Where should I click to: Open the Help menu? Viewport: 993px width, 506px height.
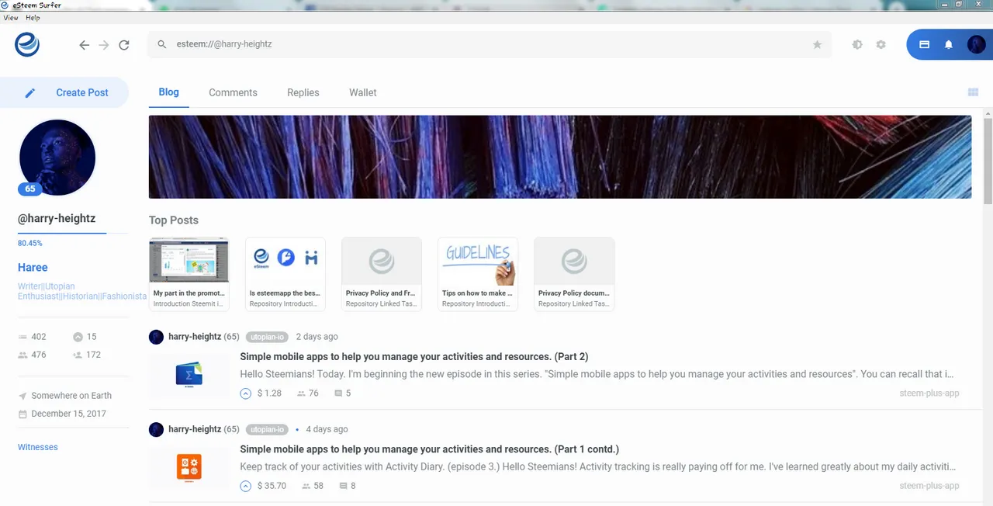tap(33, 18)
